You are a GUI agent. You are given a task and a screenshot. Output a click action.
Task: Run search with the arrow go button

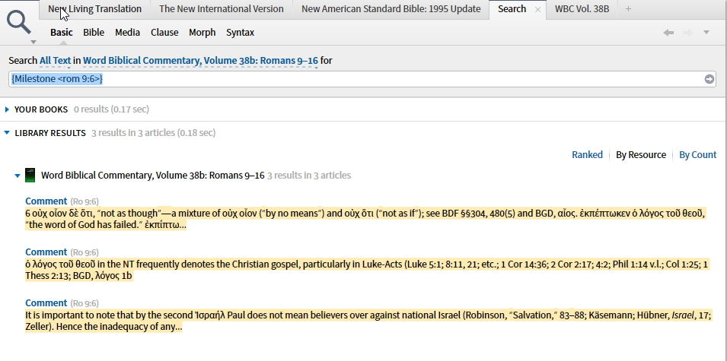tap(709, 79)
